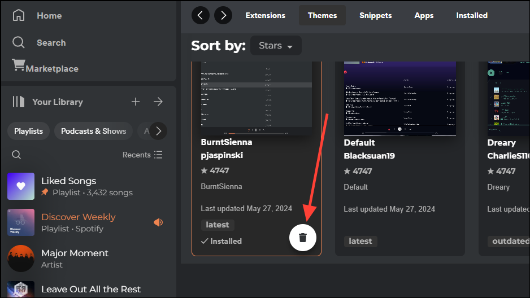Click the latest tag on BurntSienna card
Viewport: 530px width, 298px height.
click(218, 225)
